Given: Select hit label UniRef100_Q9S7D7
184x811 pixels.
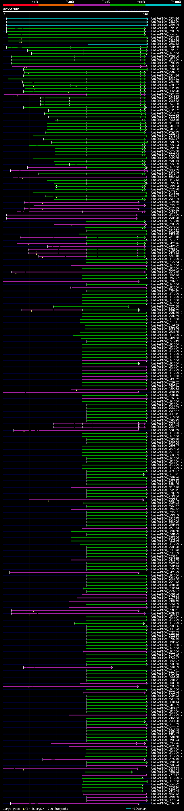Looking at the screenshot, I should (165, 408).
